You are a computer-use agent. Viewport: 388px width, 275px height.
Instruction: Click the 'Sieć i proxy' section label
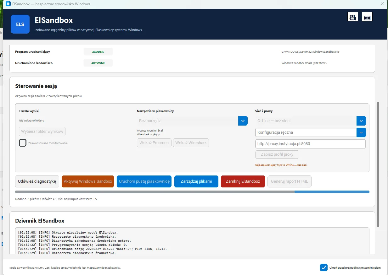pos(264,111)
